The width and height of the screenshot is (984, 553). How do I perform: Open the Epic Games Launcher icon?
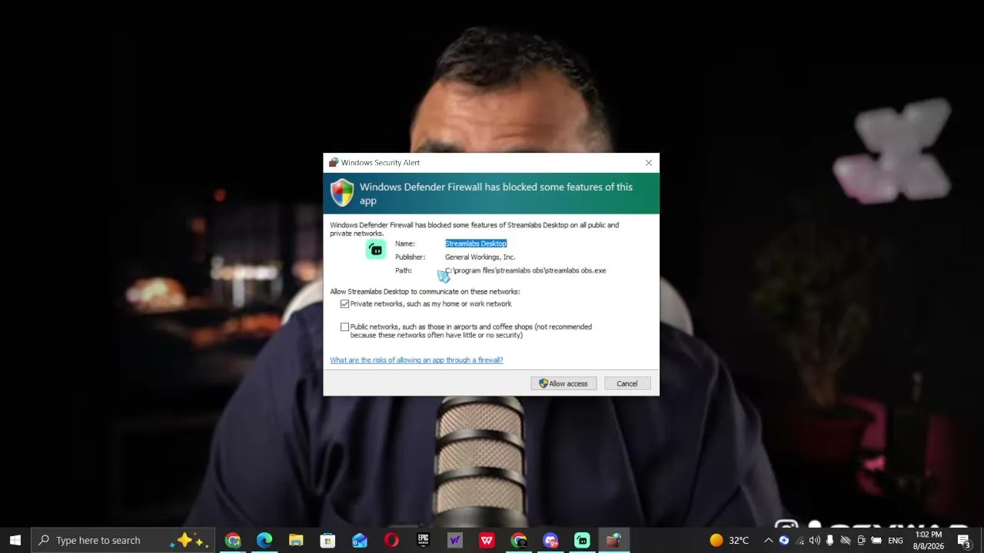point(423,540)
